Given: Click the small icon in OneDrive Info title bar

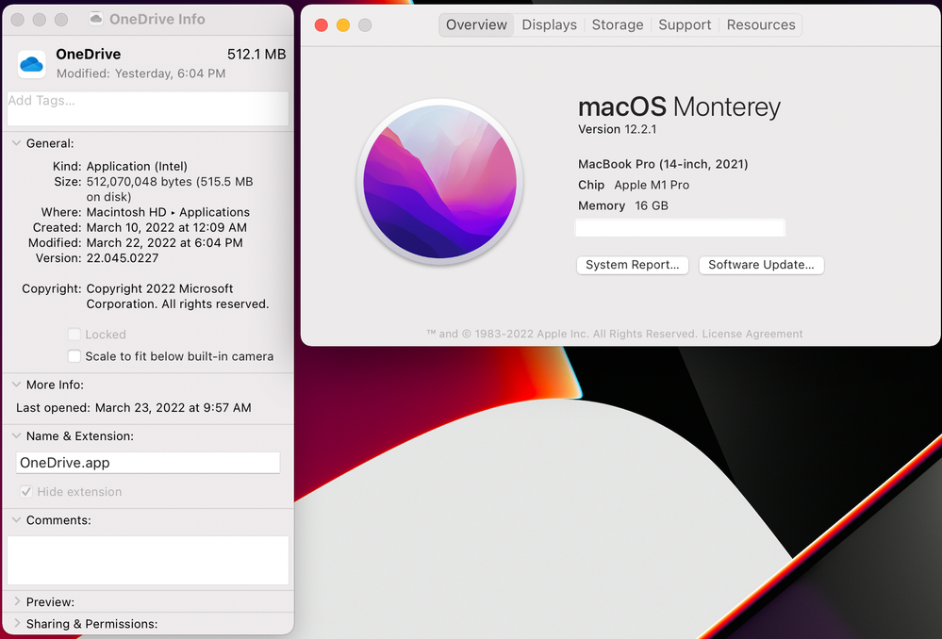Looking at the screenshot, I should click(x=95, y=19).
